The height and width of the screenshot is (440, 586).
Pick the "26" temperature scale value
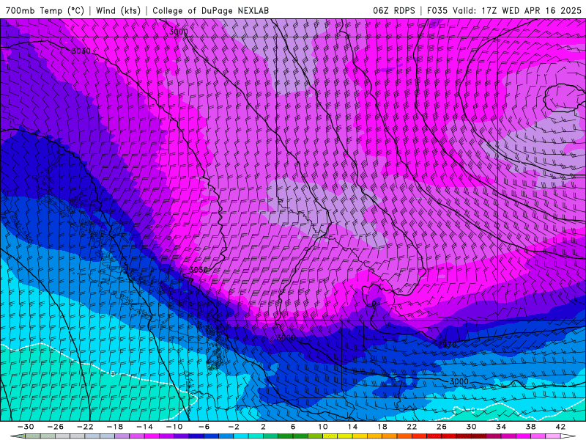tap(442, 427)
